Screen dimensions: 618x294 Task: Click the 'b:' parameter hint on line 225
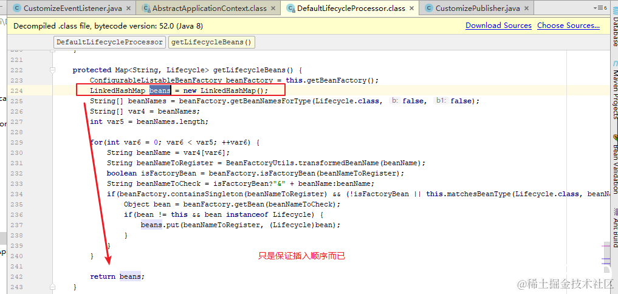pos(394,101)
